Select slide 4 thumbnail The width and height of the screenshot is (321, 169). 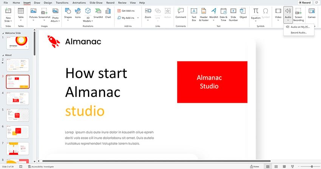point(18,98)
